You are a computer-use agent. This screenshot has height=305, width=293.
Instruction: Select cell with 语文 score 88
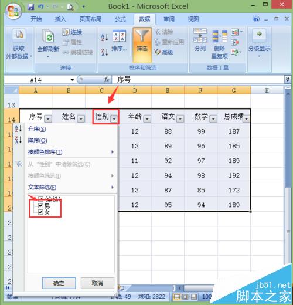(x=168, y=131)
